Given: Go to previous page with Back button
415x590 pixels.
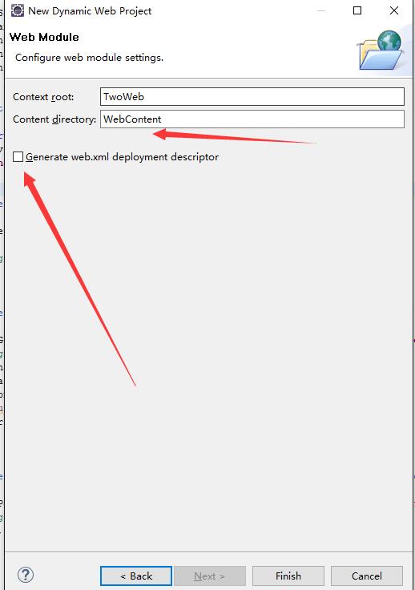Looking at the screenshot, I should [x=136, y=576].
